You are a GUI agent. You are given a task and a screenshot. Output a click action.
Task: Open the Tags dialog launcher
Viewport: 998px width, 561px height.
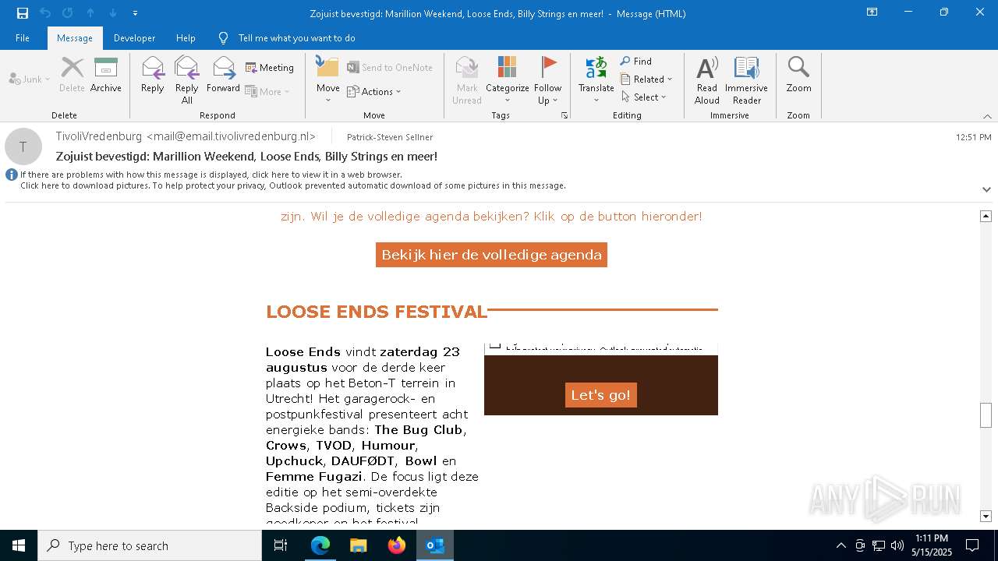point(564,115)
